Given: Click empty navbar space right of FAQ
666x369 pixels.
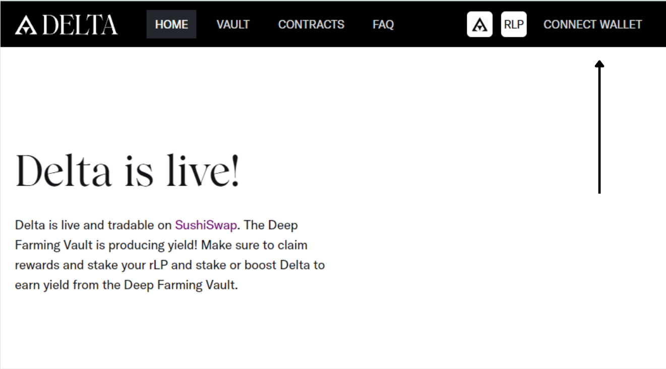Looking at the screenshot, I should [429, 24].
